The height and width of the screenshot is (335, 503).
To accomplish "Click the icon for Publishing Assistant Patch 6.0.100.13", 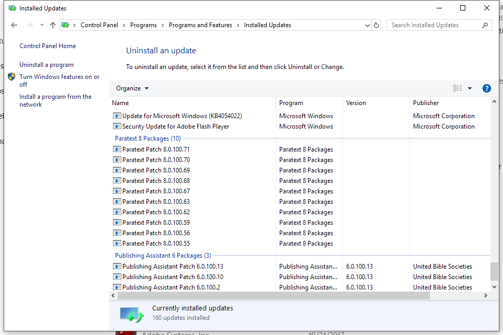I will tap(117, 267).
